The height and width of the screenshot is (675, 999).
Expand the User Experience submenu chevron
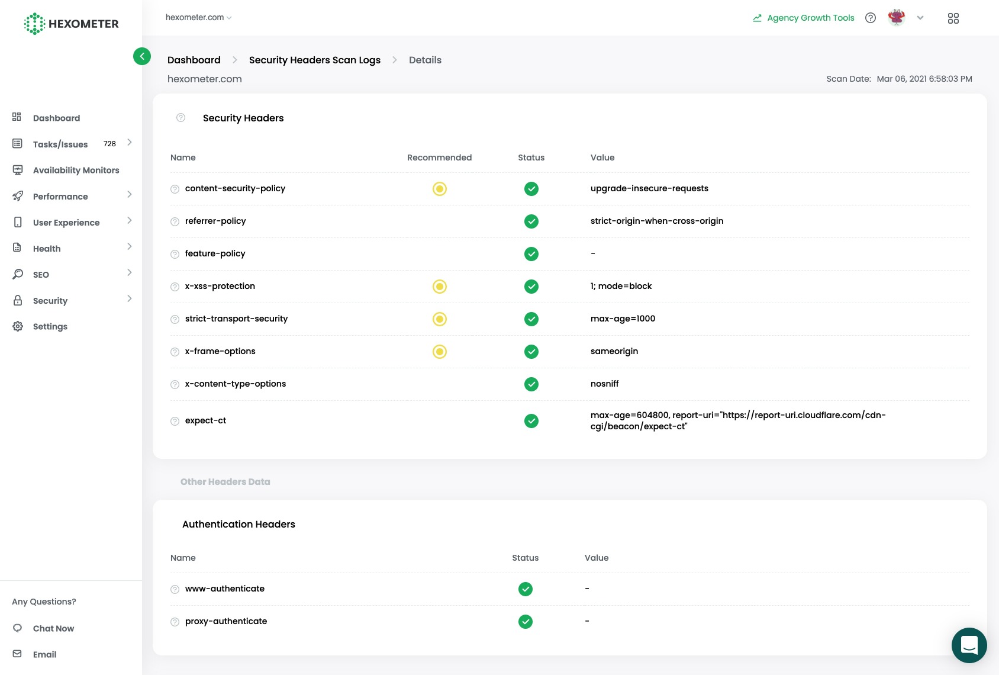pos(129,221)
